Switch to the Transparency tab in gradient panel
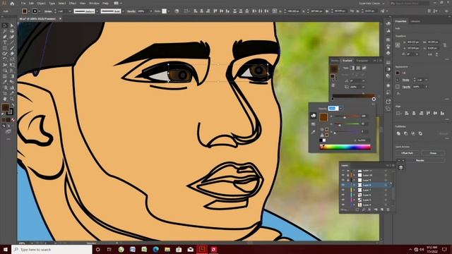This screenshot has width=452, height=254. (362, 61)
